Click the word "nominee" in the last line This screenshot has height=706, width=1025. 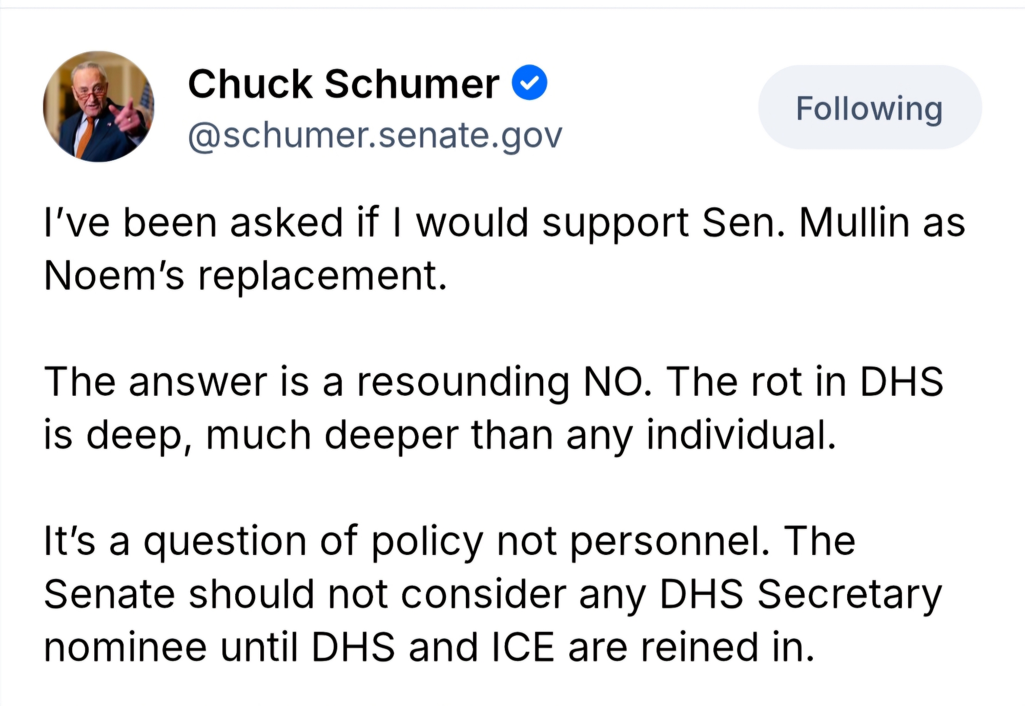126,648
